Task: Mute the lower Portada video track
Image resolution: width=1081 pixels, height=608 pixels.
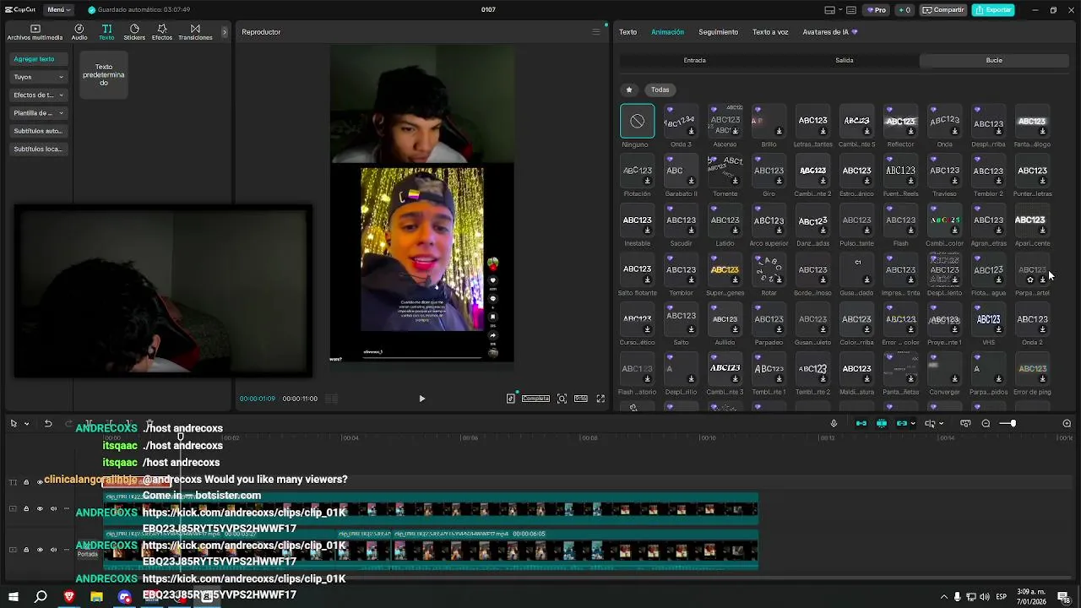Action: coord(53,549)
